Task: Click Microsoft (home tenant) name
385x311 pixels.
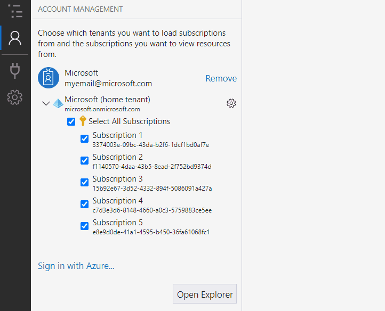Action: pyautogui.click(x=107, y=100)
